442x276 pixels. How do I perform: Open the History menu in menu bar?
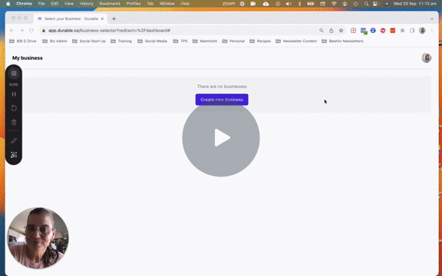86,4
